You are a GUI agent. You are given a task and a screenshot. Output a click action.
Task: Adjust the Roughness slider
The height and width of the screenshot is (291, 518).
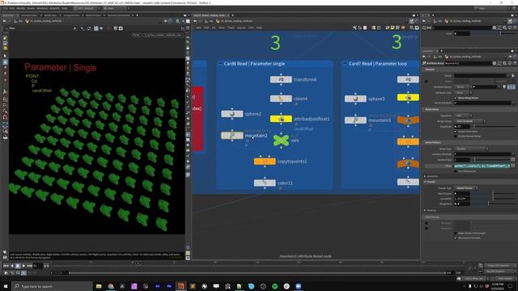click(x=493, y=204)
